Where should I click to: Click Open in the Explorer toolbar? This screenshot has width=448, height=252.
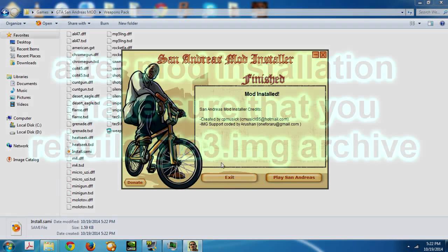(x=44, y=23)
